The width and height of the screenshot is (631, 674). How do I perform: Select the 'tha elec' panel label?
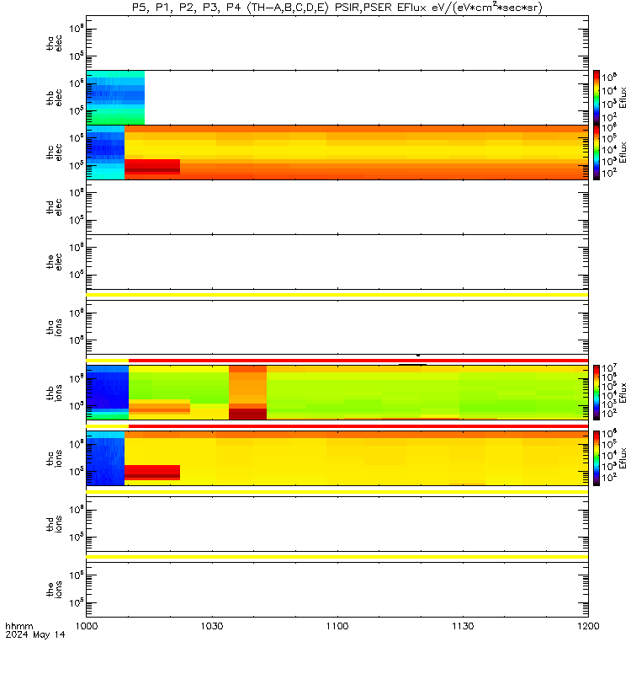[55, 44]
